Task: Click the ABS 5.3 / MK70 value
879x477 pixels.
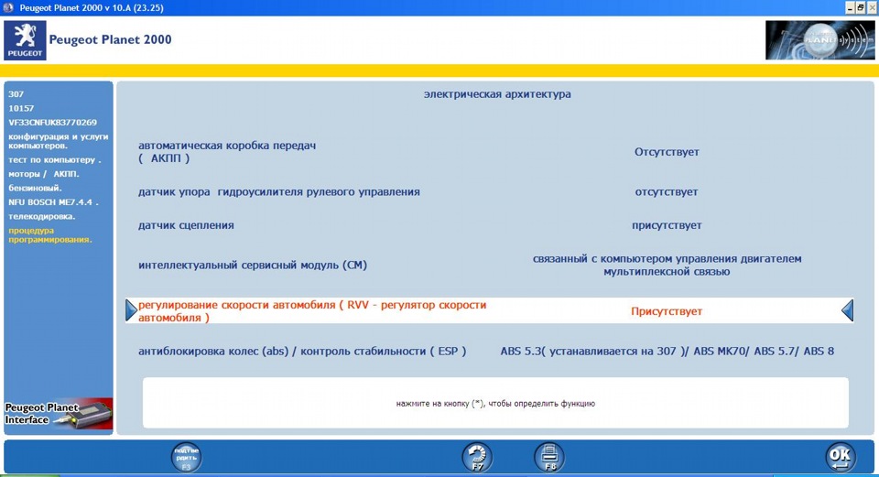Action: pos(667,352)
